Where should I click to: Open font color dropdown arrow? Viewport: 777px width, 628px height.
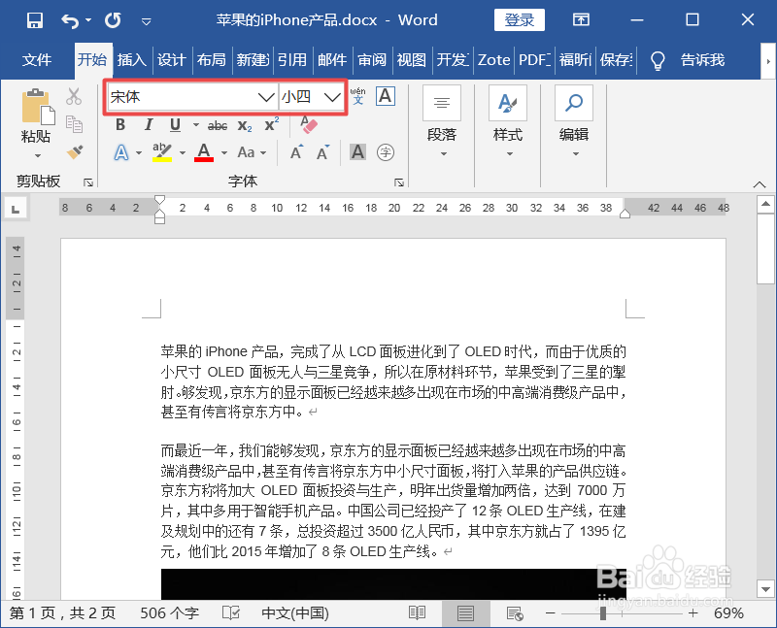coord(224,152)
